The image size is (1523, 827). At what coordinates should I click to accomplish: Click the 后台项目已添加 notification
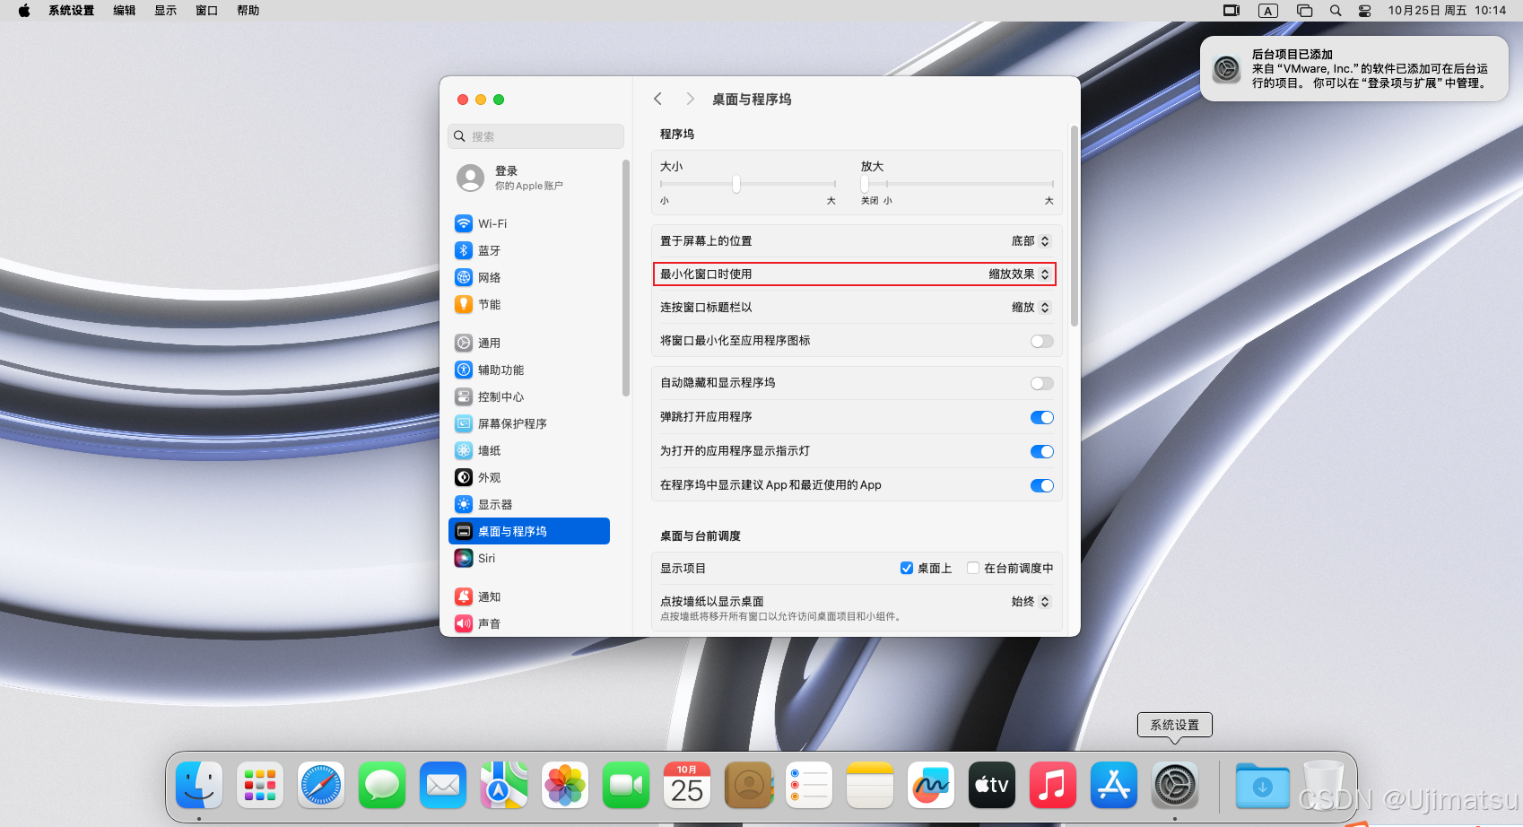coord(1354,69)
